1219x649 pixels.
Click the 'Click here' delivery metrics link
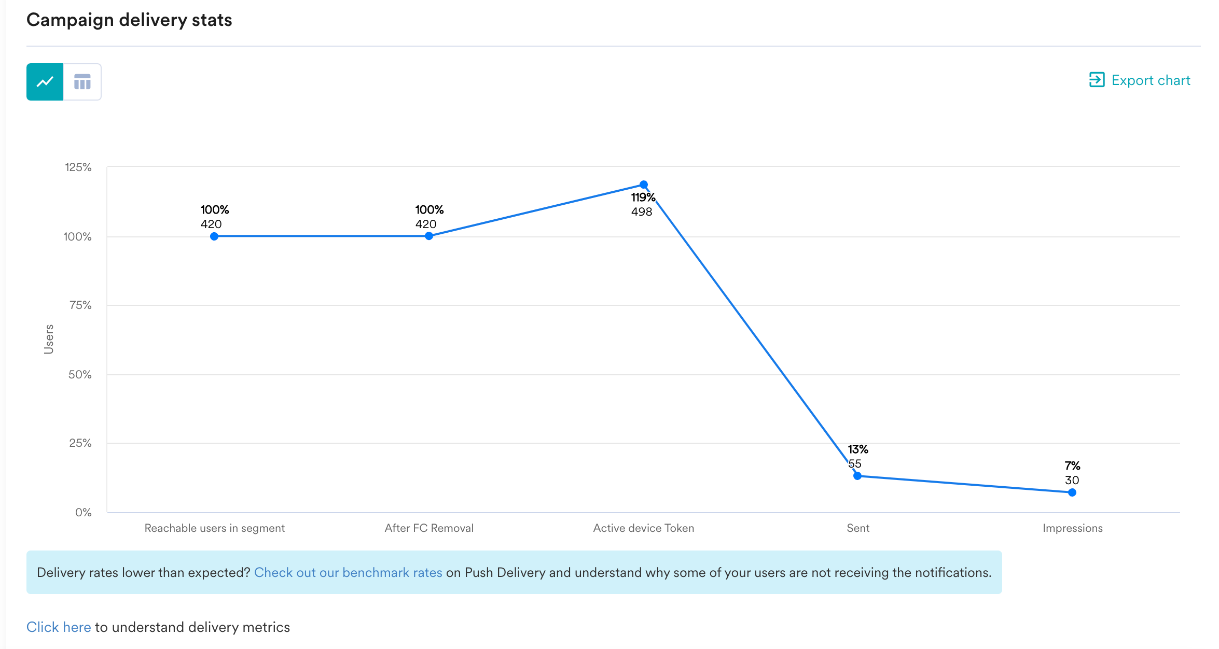tap(59, 627)
